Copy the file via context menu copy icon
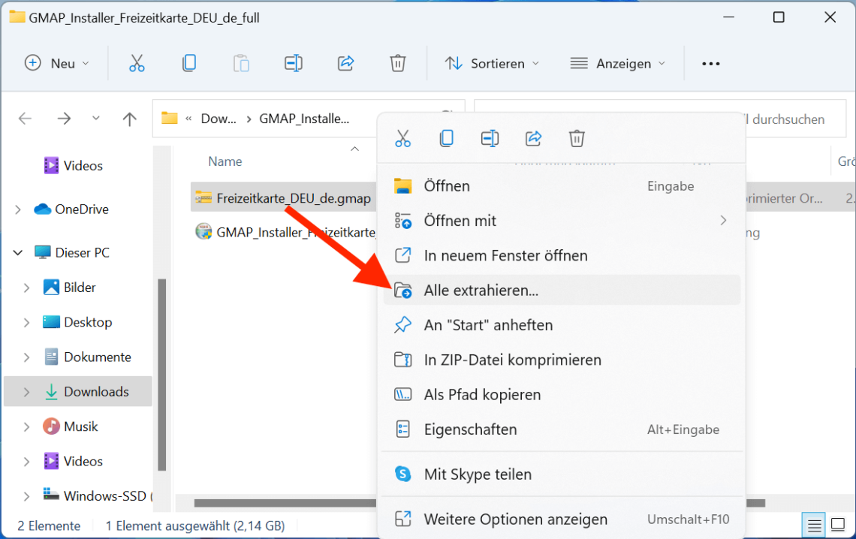Screen dimensions: 856x539 [x=446, y=138]
